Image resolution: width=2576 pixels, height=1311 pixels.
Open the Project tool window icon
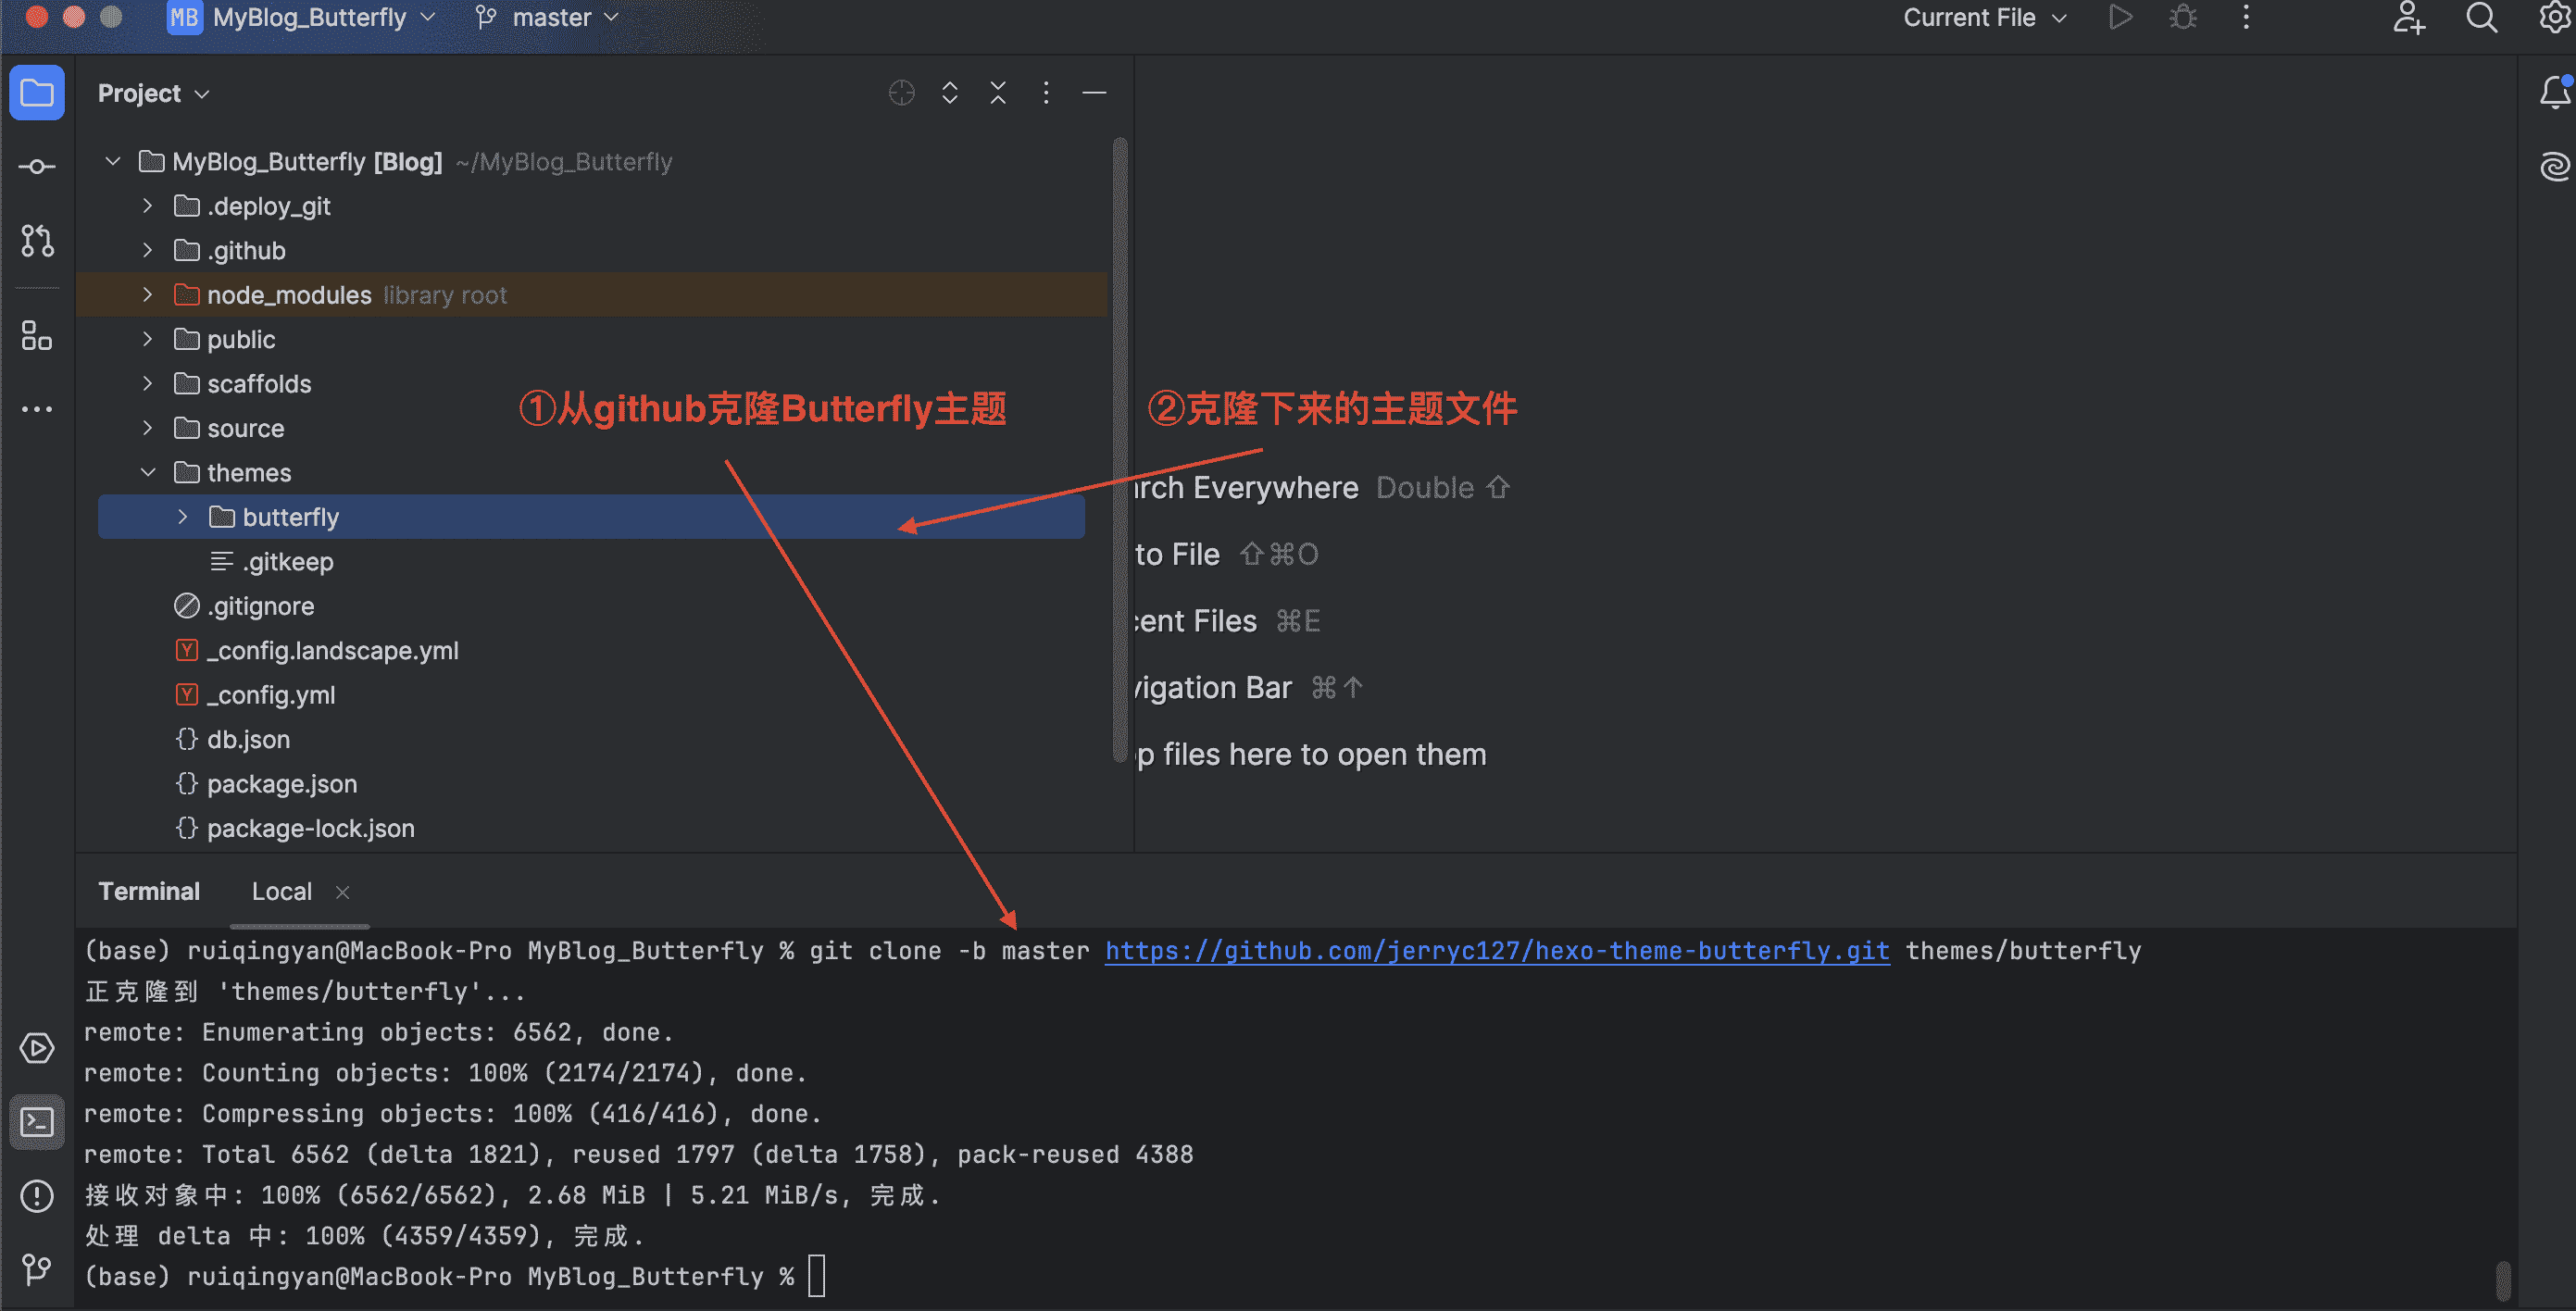pos(37,93)
